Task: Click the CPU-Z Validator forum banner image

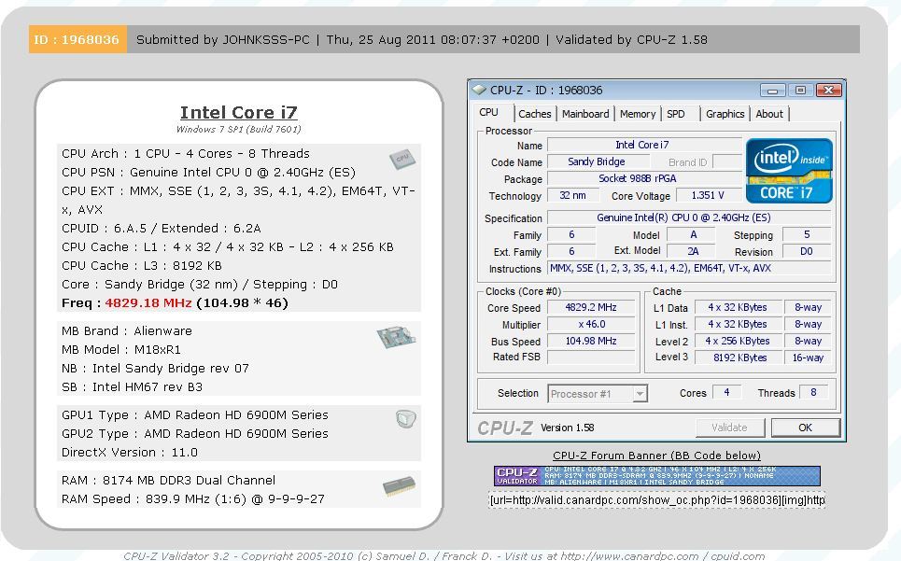Action: pyautogui.click(x=656, y=476)
